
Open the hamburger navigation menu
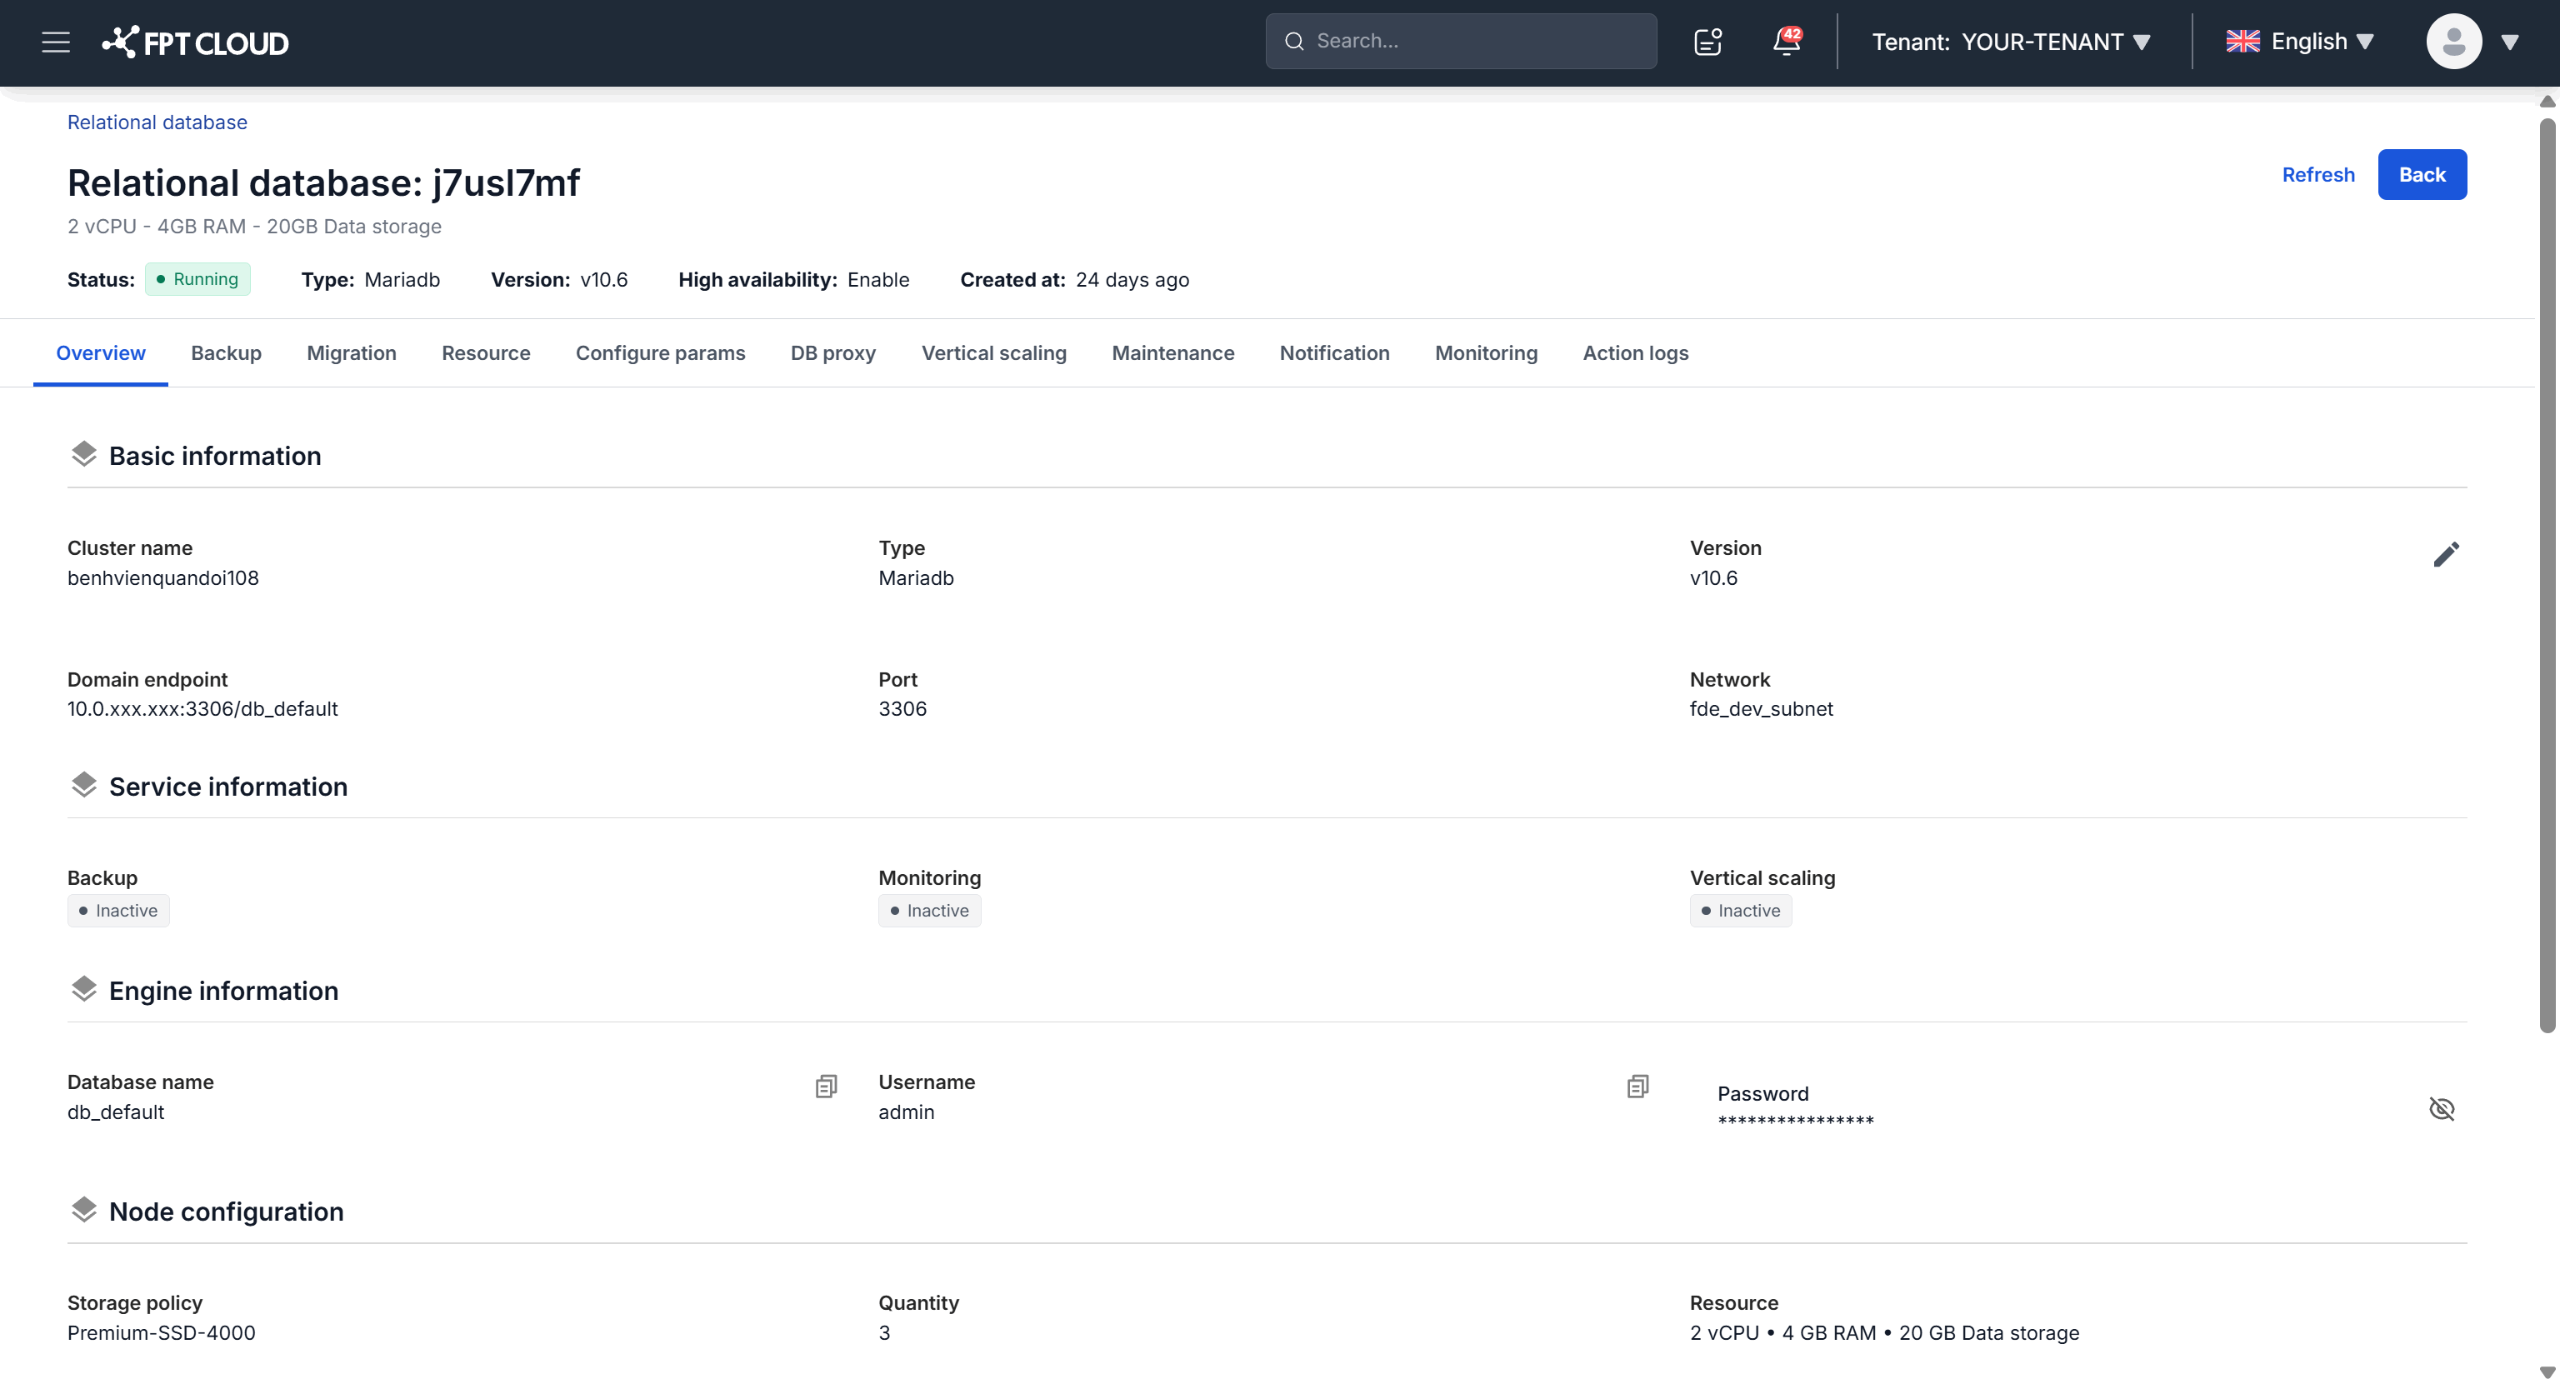pos(56,42)
